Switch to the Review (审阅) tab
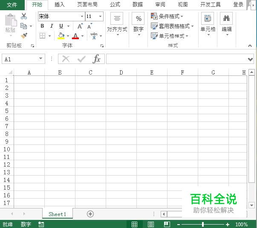Screen dimensions: 257x228 click(x=160, y=5)
